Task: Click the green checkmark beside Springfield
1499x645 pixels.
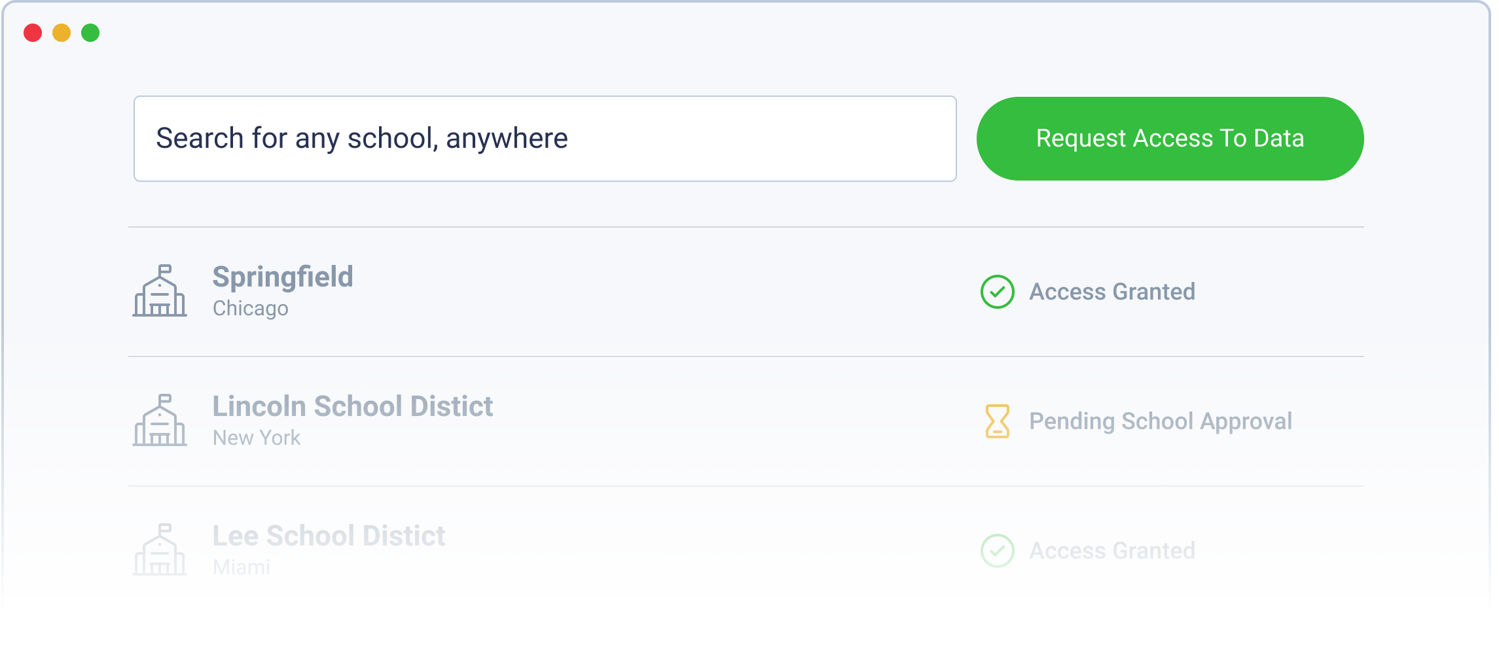Action: (x=998, y=292)
